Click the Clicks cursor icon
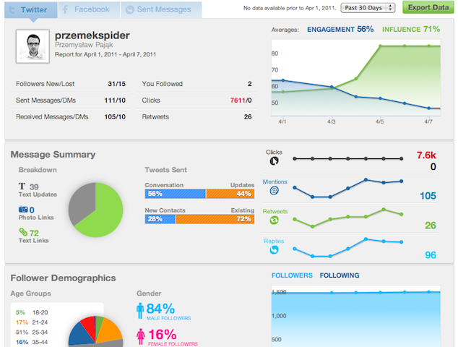Viewport: 458px width, 347px height. tap(274, 160)
